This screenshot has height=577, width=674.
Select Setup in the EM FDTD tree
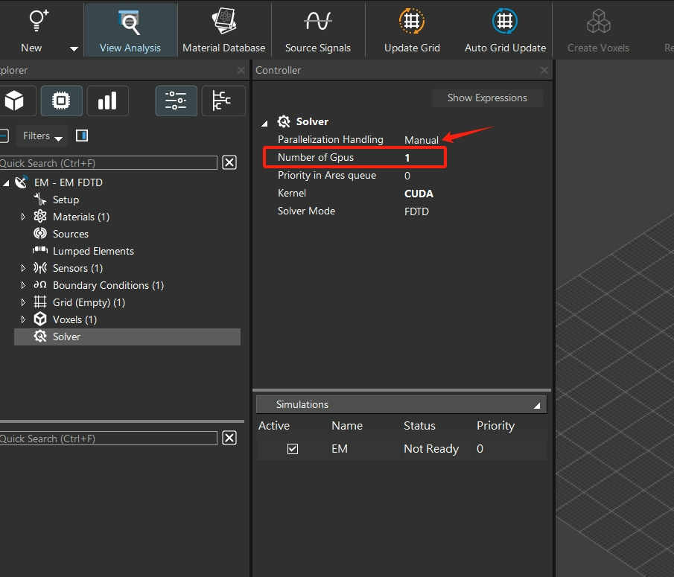66,200
